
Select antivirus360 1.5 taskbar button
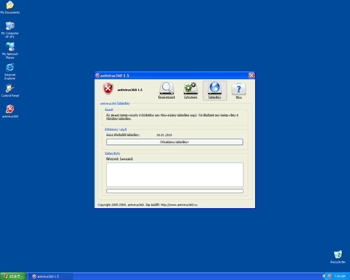point(51,276)
